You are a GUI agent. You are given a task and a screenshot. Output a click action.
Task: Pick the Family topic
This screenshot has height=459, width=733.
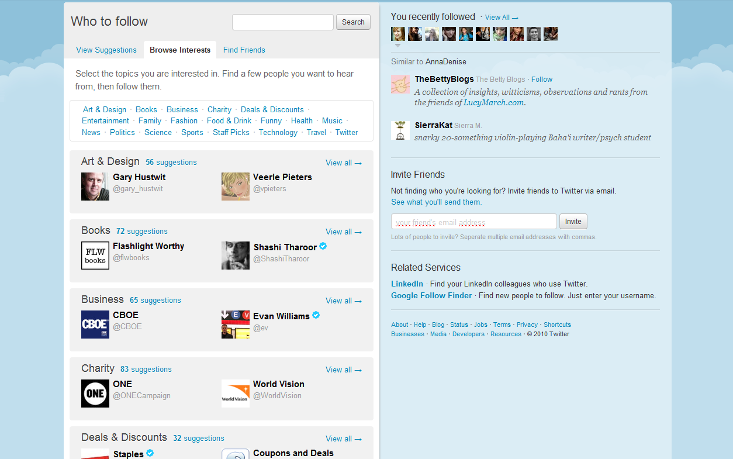click(x=150, y=120)
